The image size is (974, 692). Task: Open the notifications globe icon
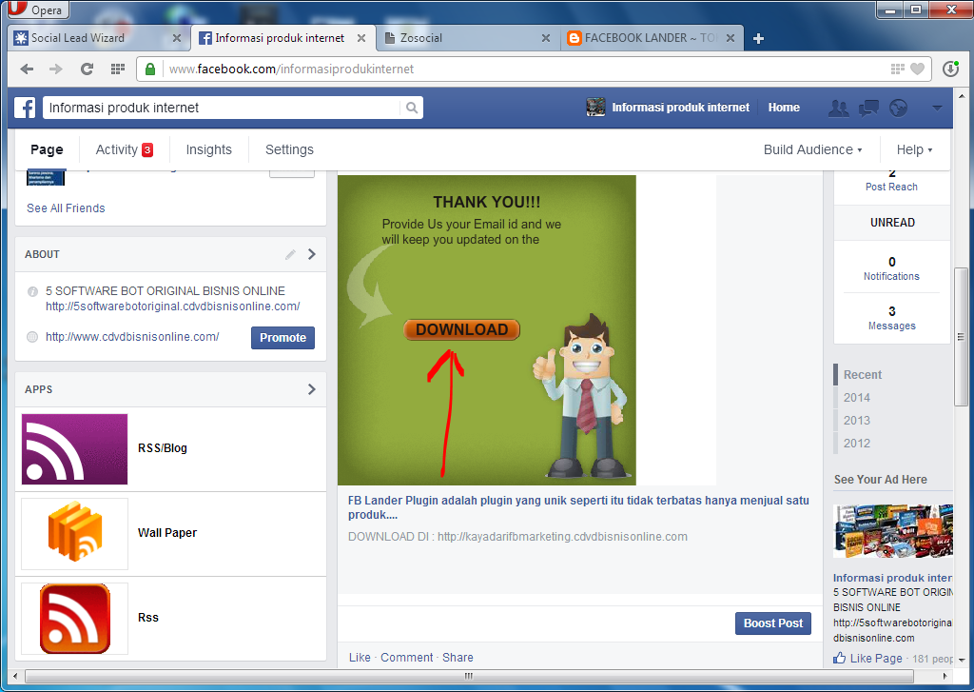pyautogui.click(x=898, y=109)
